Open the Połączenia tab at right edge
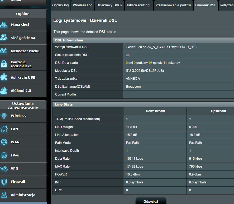The image size is (234, 204). pyautogui.click(x=226, y=5)
